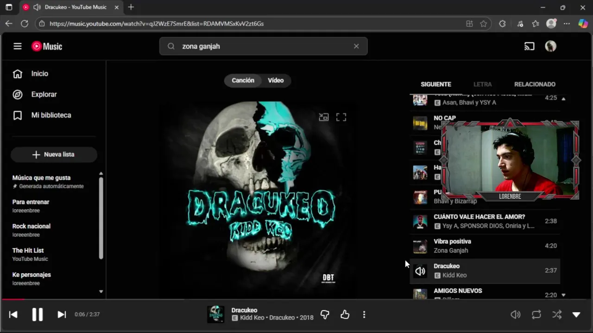The height and width of the screenshot is (333, 593).
Task: Open the volume control icon
Action: pos(515,314)
